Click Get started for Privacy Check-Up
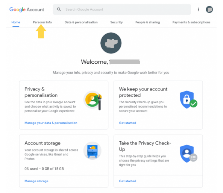 click(x=127, y=181)
